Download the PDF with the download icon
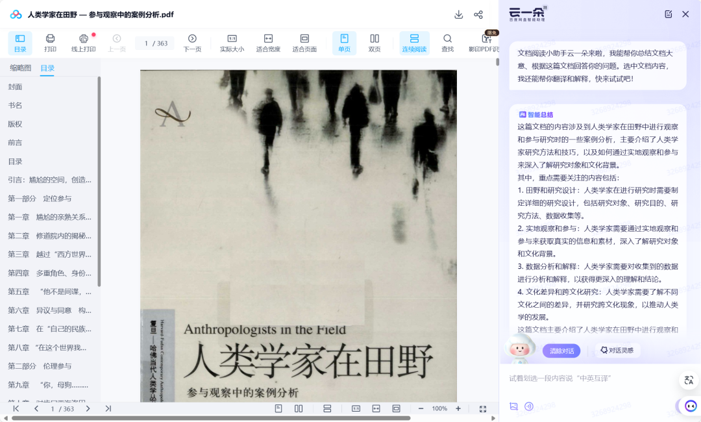The height and width of the screenshot is (422, 701). coord(459,14)
